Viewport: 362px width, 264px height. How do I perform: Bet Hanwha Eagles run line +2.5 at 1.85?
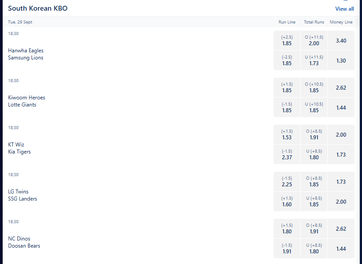pyautogui.click(x=287, y=40)
